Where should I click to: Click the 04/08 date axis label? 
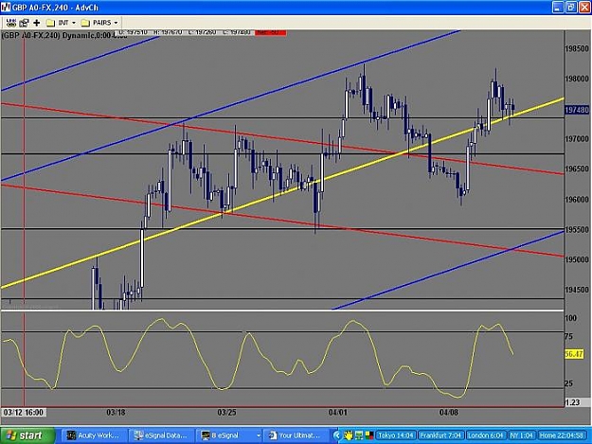pos(449,413)
